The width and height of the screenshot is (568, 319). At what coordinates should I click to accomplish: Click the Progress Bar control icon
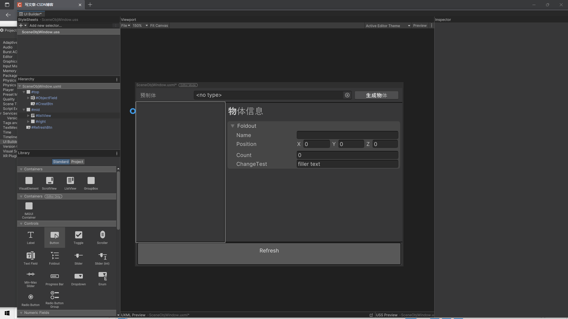pyautogui.click(x=54, y=276)
